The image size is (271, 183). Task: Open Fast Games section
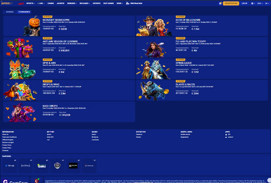(x=108, y=3)
